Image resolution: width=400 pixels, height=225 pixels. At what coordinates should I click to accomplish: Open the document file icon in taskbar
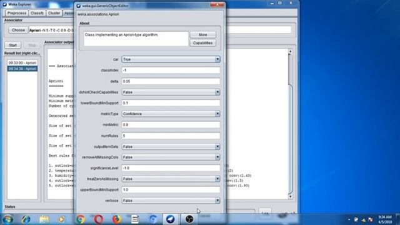coord(135,219)
